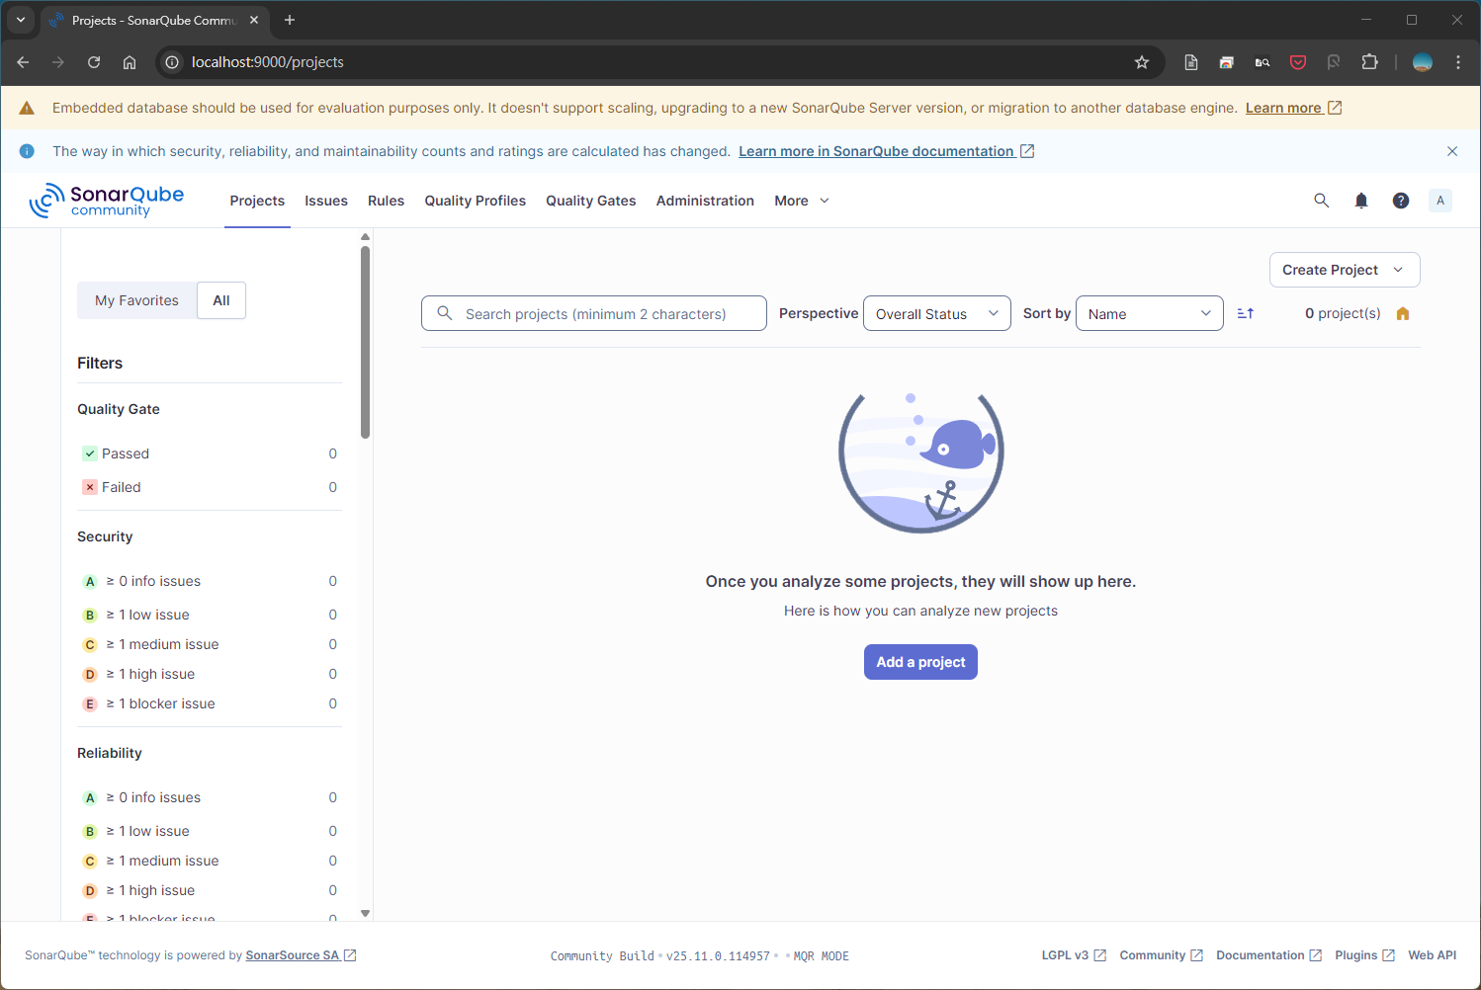Viewport: 1481px width, 990px height.
Task: Open the Sort by Name dropdown
Action: point(1149,313)
